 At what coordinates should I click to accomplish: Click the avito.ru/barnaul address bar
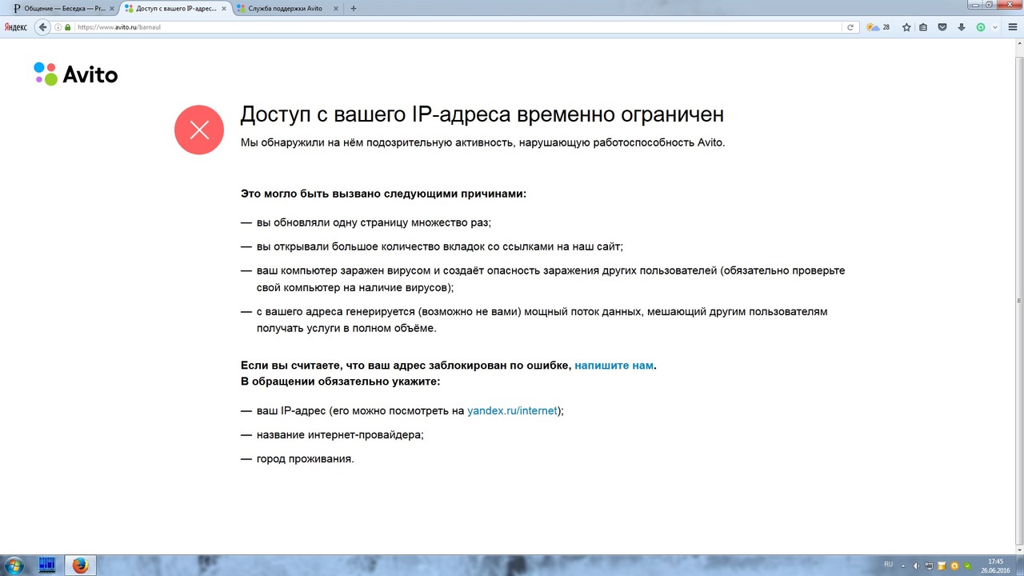click(456, 27)
